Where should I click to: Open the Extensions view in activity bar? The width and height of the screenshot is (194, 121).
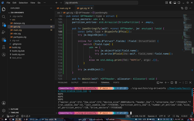[x=4, y=40]
